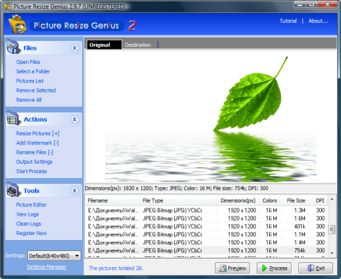This screenshot has height=279, width=341.
Task: Sort by Dimensions(px) column header
Action: click(237, 200)
